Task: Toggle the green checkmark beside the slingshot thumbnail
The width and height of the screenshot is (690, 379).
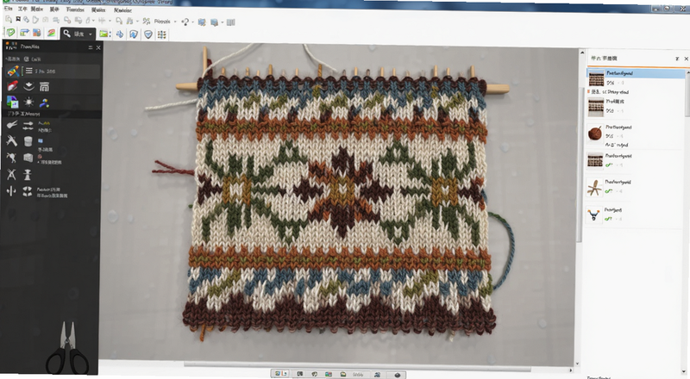Action: [x=609, y=219]
